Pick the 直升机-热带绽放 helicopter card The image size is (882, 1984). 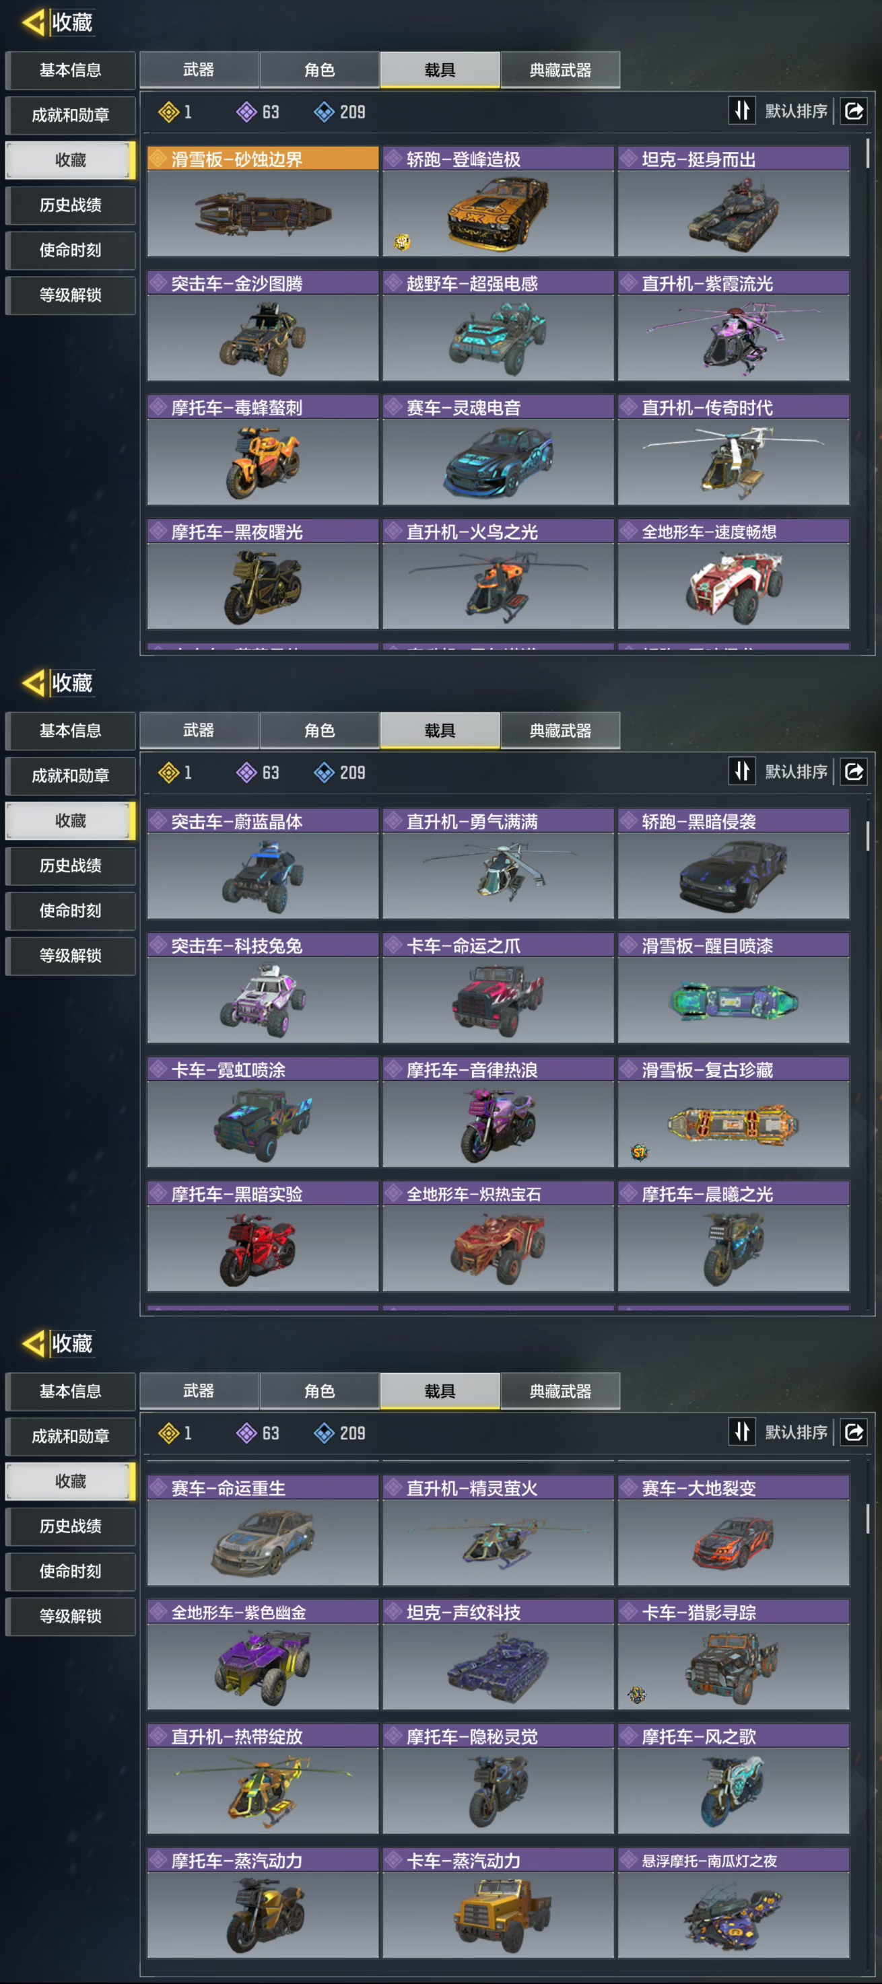point(263,1779)
